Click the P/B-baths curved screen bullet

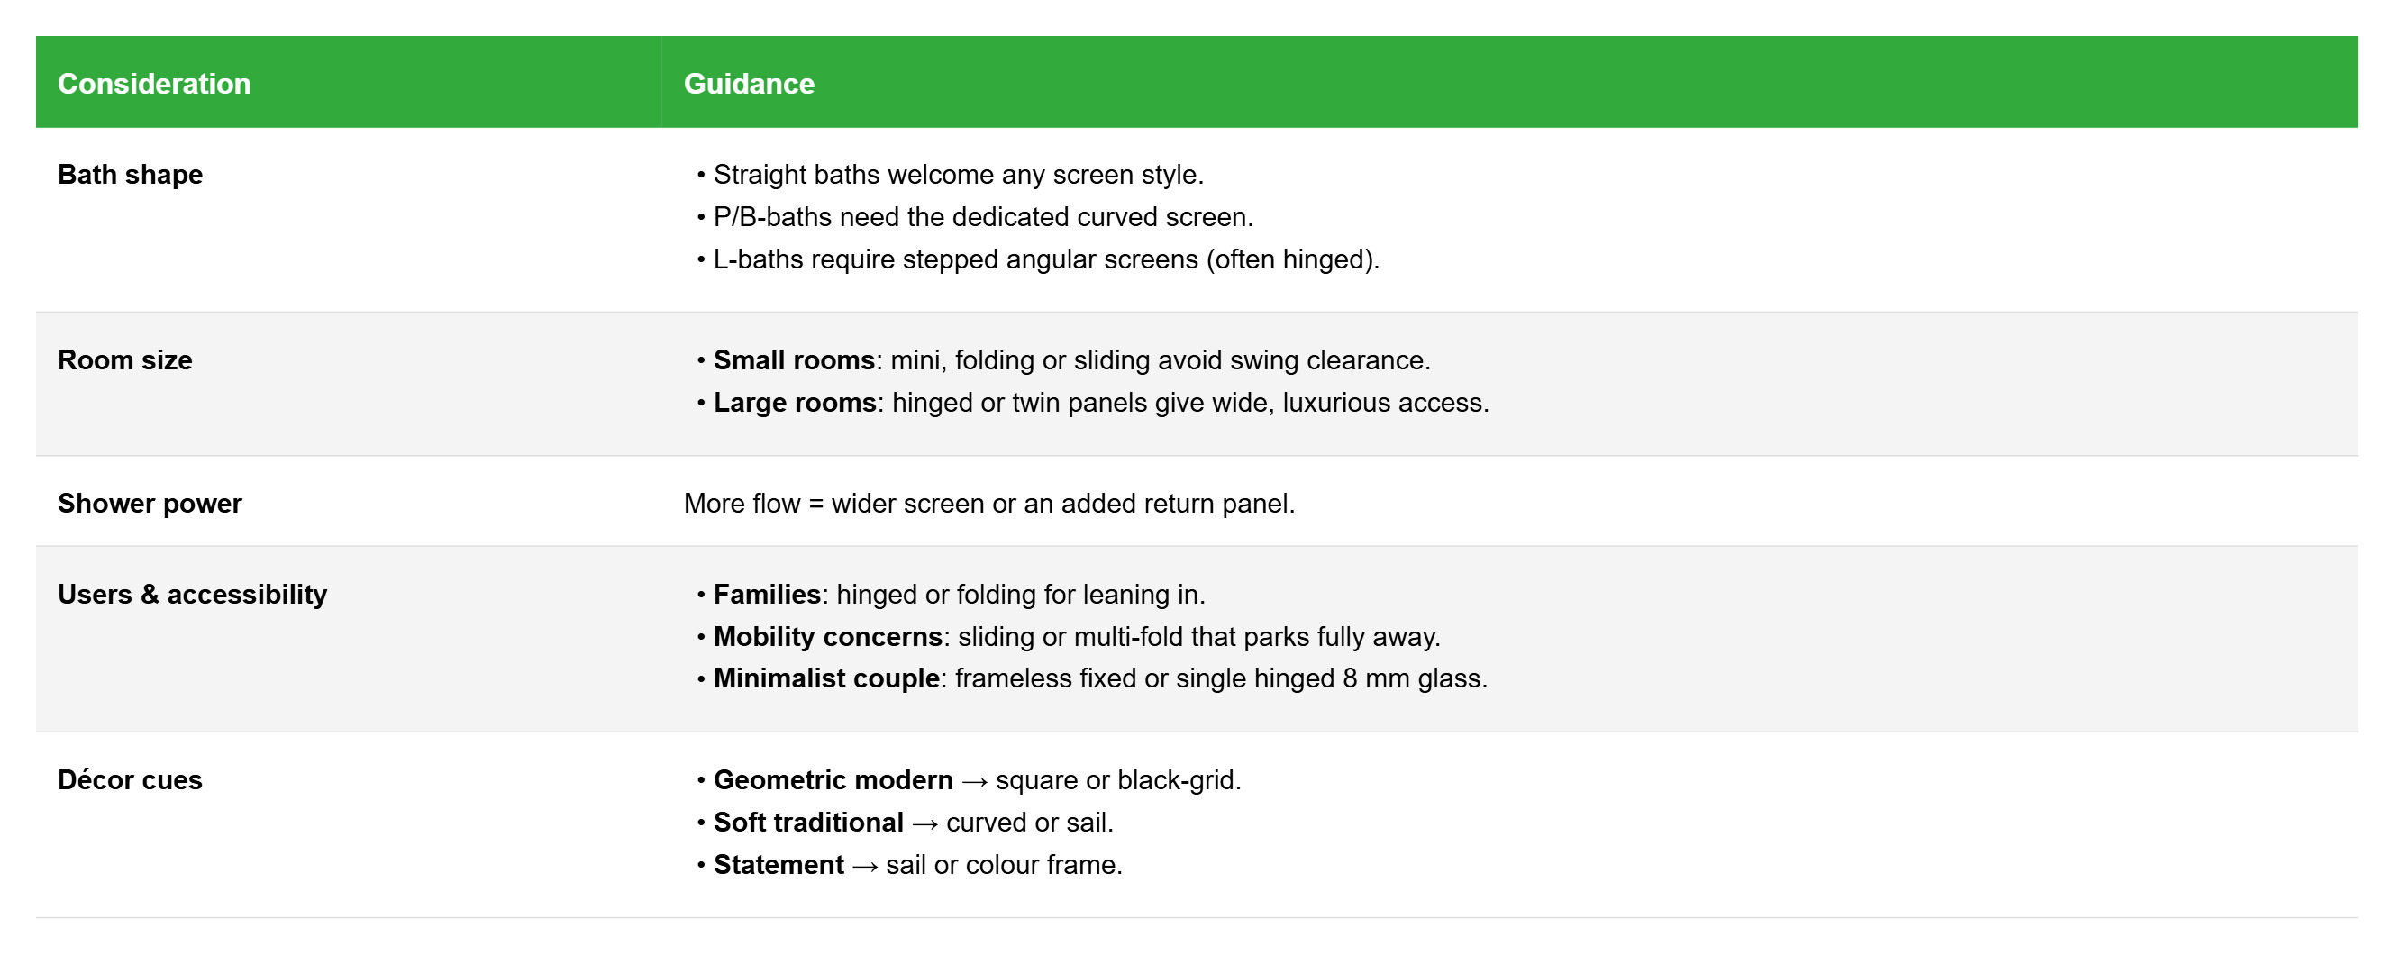(x=983, y=216)
